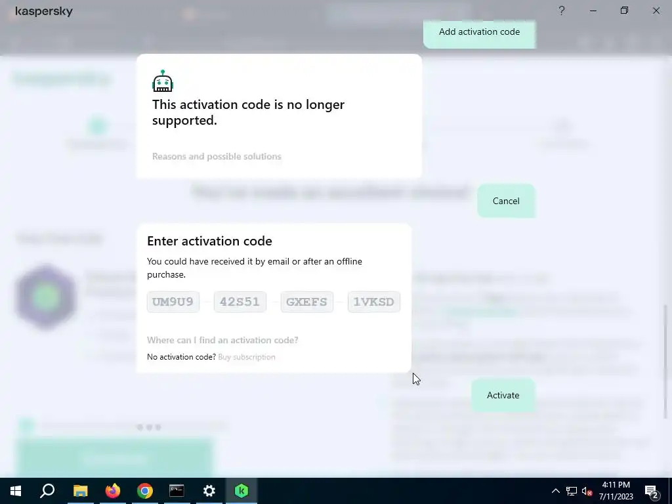Open Windows taskbar search
The width and height of the screenshot is (672, 504).
47,491
